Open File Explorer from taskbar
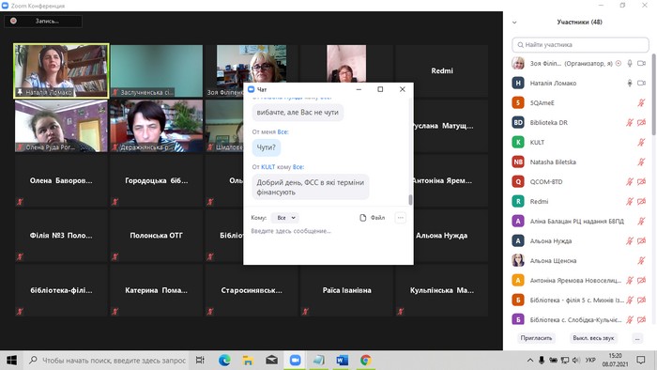Viewport: 657px width, 370px height. pos(248,361)
